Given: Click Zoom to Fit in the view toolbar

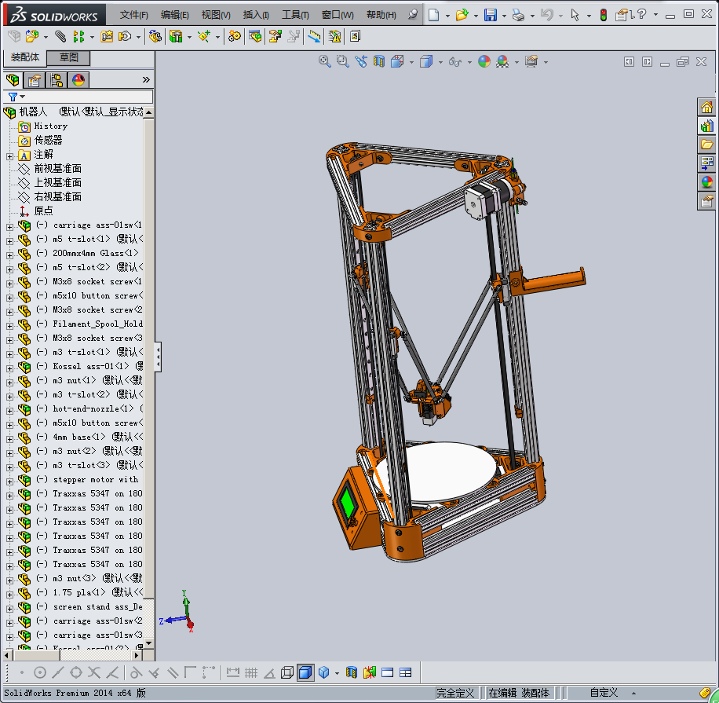Looking at the screenshot, I should click(324, 61).
